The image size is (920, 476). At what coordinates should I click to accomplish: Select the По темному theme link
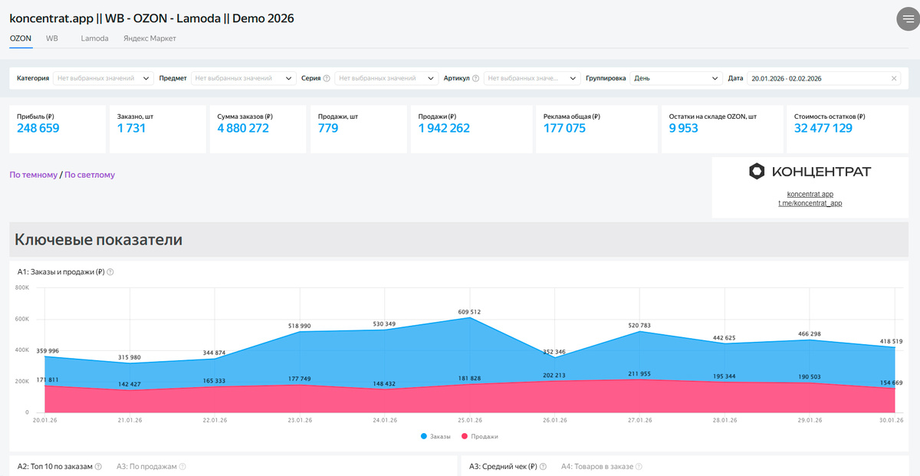tap(33, 175)
